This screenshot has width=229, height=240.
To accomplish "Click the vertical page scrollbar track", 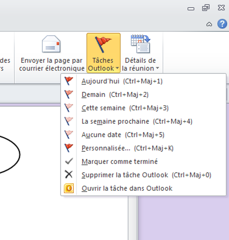I will pyautogui.click(x=133, y=217).
